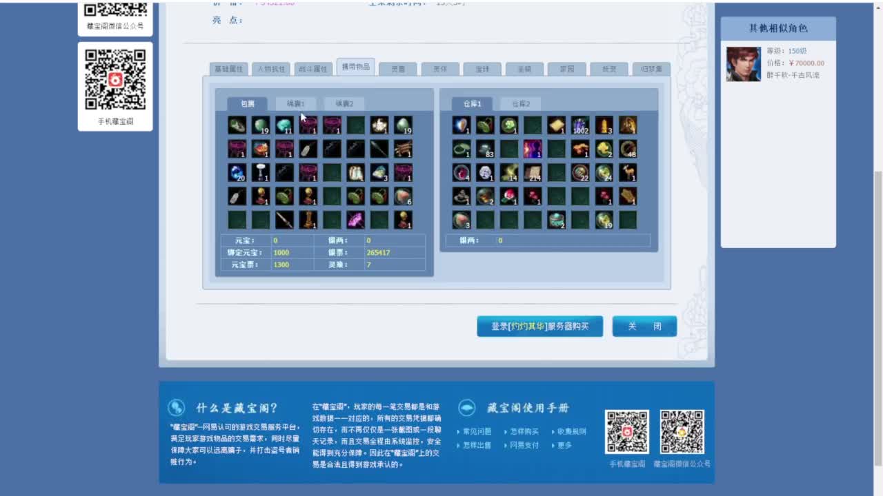Click the warehouse item with count 1002
This screenshot has width=883, height=496.
point(580,125)
